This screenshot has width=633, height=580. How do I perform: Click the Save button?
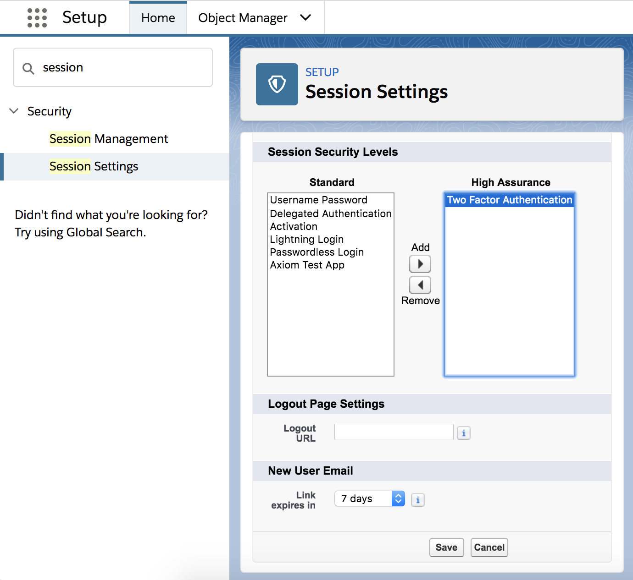tap(446, 547)
